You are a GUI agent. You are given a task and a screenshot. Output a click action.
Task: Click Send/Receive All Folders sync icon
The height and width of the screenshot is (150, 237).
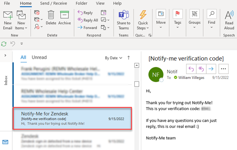[4, 44]
